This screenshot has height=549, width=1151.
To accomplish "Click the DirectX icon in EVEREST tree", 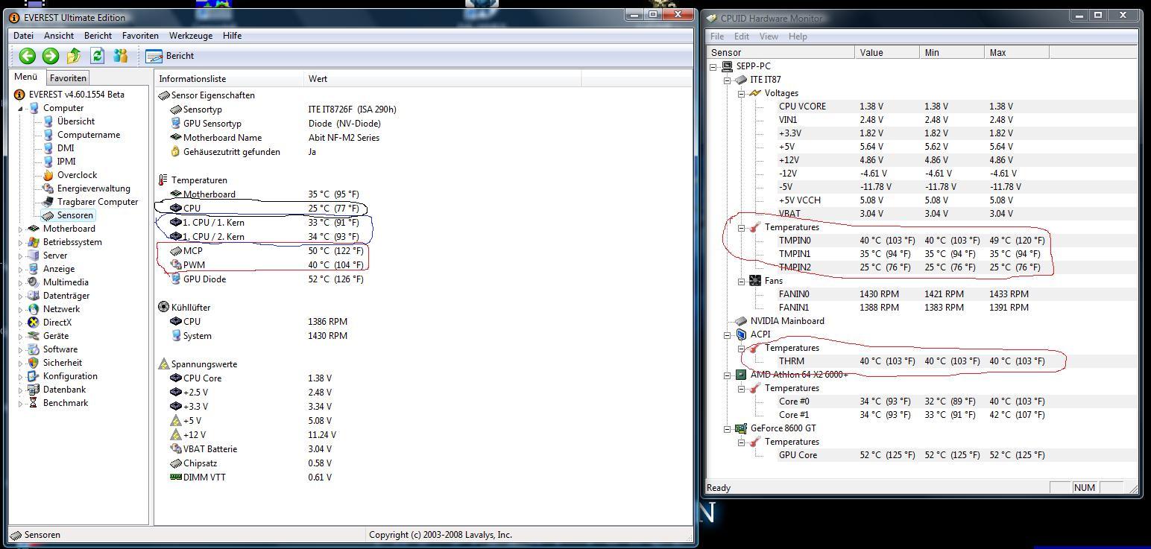I will [x=34, y=323].
